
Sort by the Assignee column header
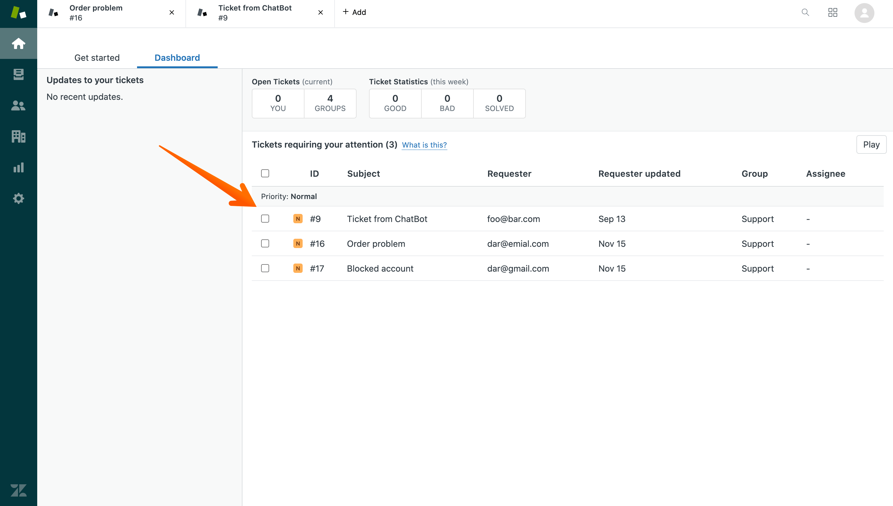tap(826, 173)
